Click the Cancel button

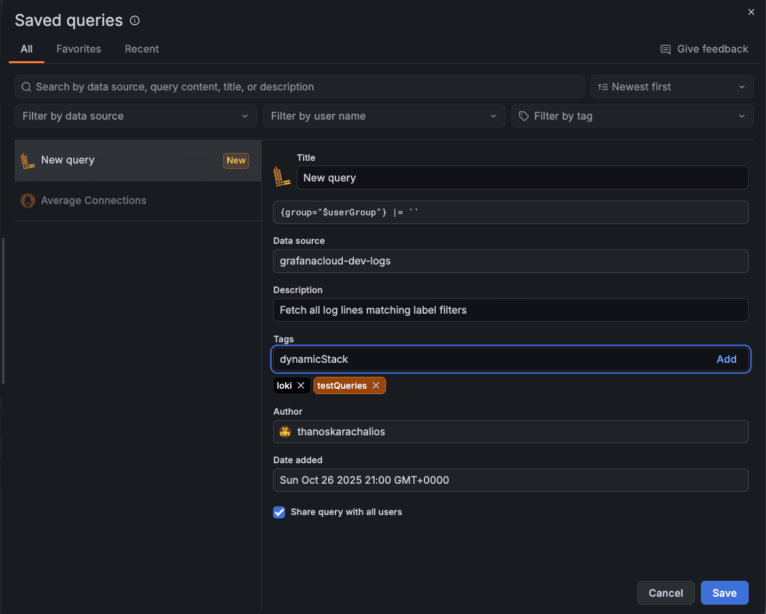[666, 593]
